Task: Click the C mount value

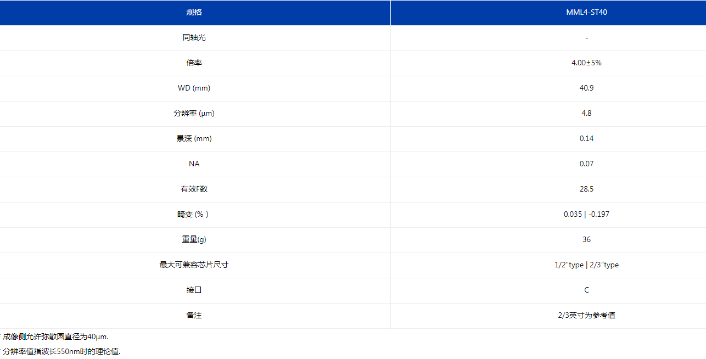Action: point(586,290)
